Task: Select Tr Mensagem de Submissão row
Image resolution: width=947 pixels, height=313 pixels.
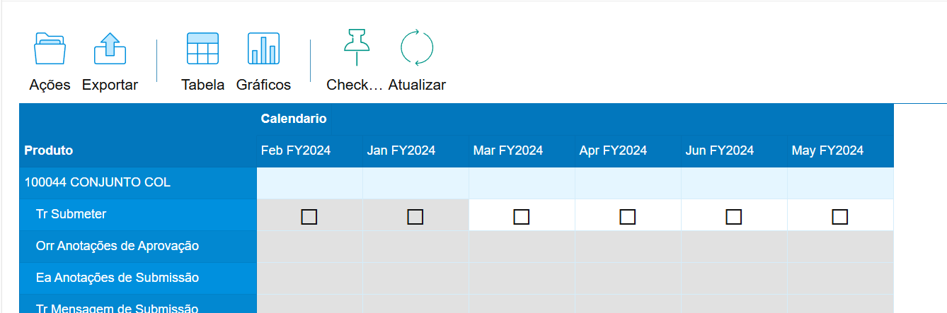Action: coord(138,305)
